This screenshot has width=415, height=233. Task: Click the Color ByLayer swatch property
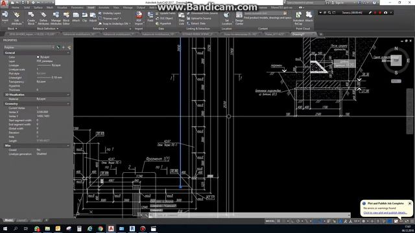[43, 57]
